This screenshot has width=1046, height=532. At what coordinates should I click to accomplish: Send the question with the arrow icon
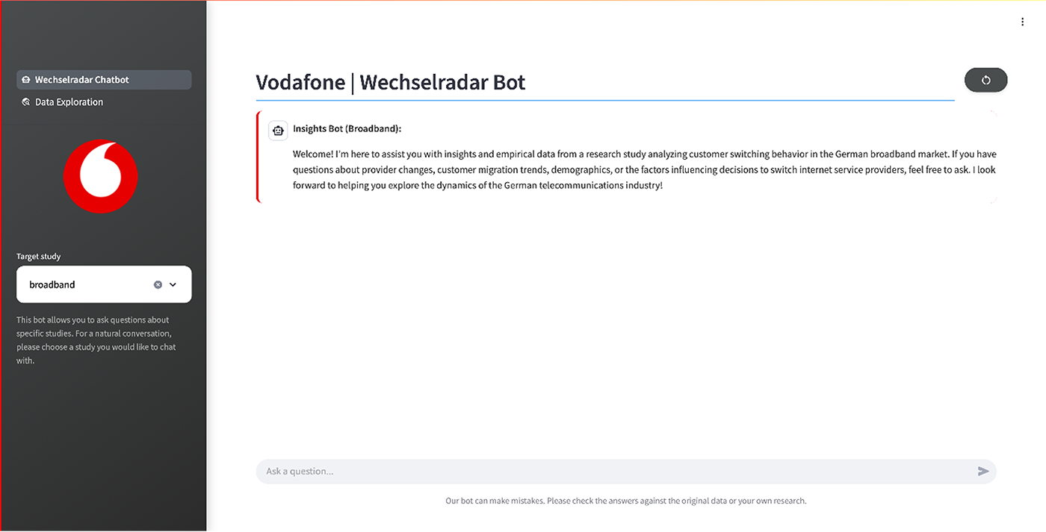coord(983,471)
